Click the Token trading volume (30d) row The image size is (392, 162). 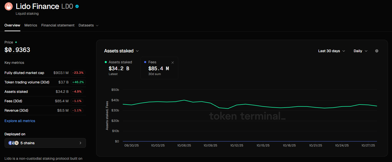[27, 82]
